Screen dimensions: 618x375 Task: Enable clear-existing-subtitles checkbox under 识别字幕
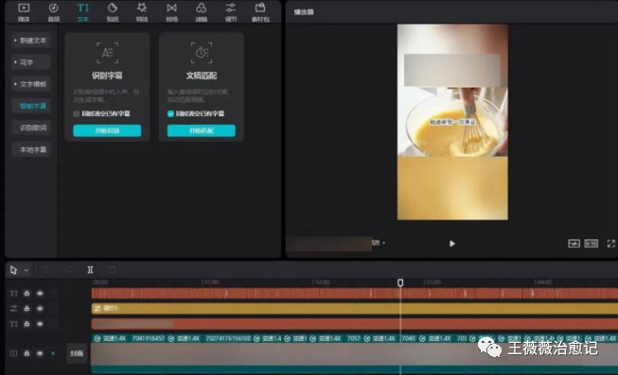[77, 113]
